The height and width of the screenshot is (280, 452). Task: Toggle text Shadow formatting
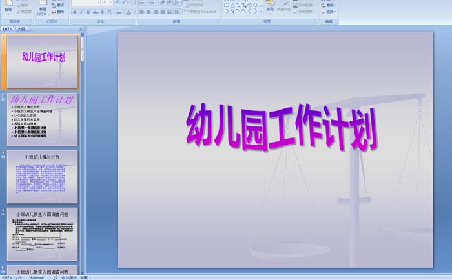[x=102, y=12]
